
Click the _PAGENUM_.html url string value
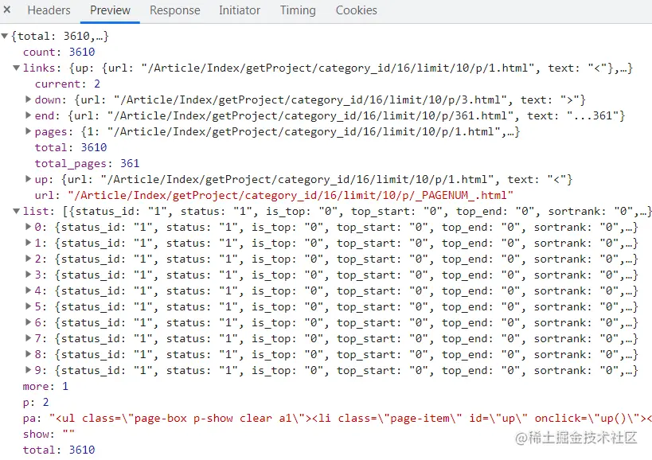tap(291, 195)
